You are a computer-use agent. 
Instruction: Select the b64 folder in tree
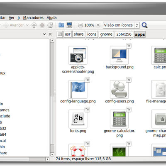pyautogui.click(x=3, y=134)
